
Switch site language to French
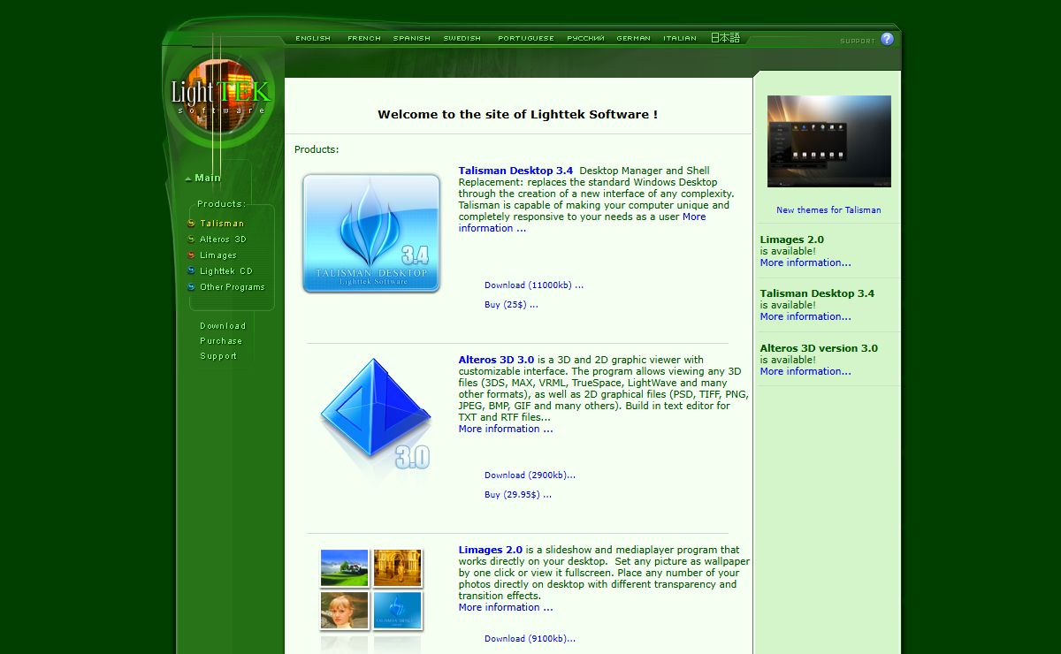pos(364,39)
